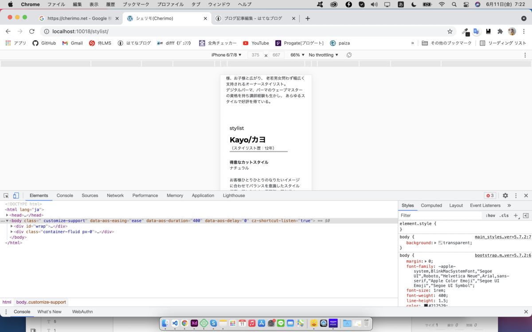Open the Google Translate extension
532x332 pixels.
[477, 31]
